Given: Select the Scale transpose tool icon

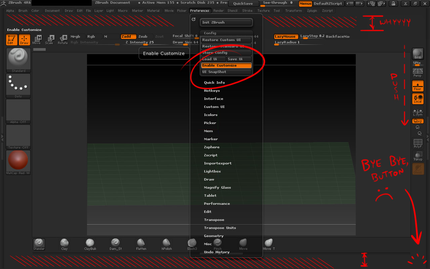Looking at the screenshot, I should pos(49,40).
